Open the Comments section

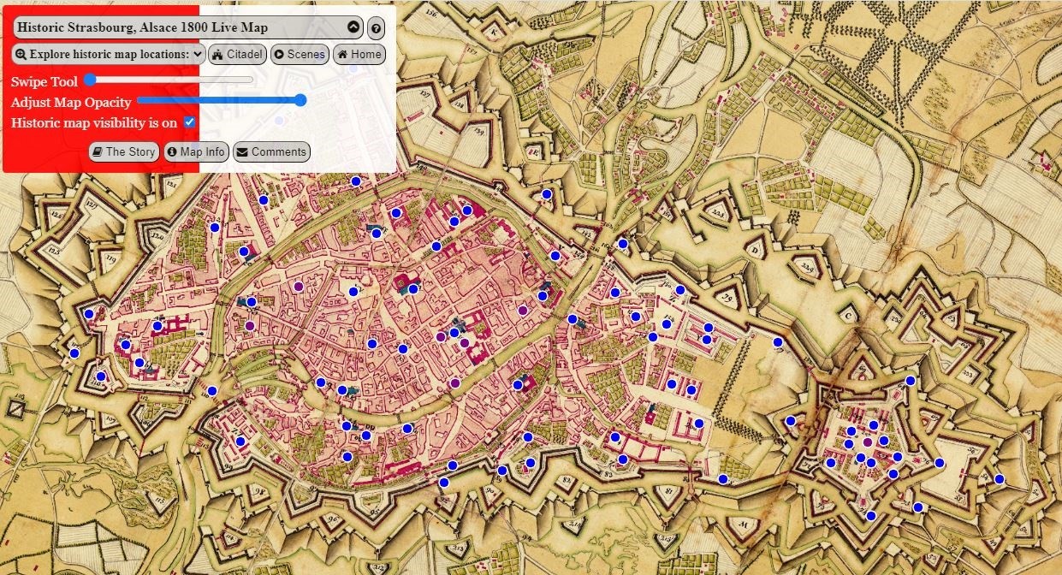point(271,151)
